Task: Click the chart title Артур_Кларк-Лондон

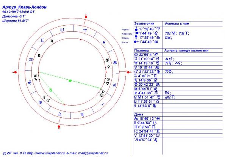Action: coord(24,7)
